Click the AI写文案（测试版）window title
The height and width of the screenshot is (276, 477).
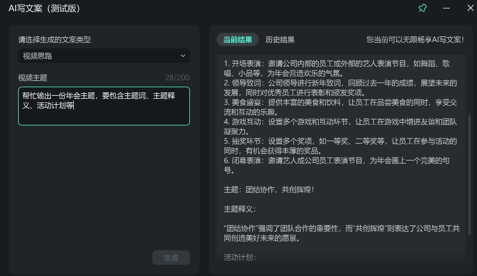[x=44, y=8]
